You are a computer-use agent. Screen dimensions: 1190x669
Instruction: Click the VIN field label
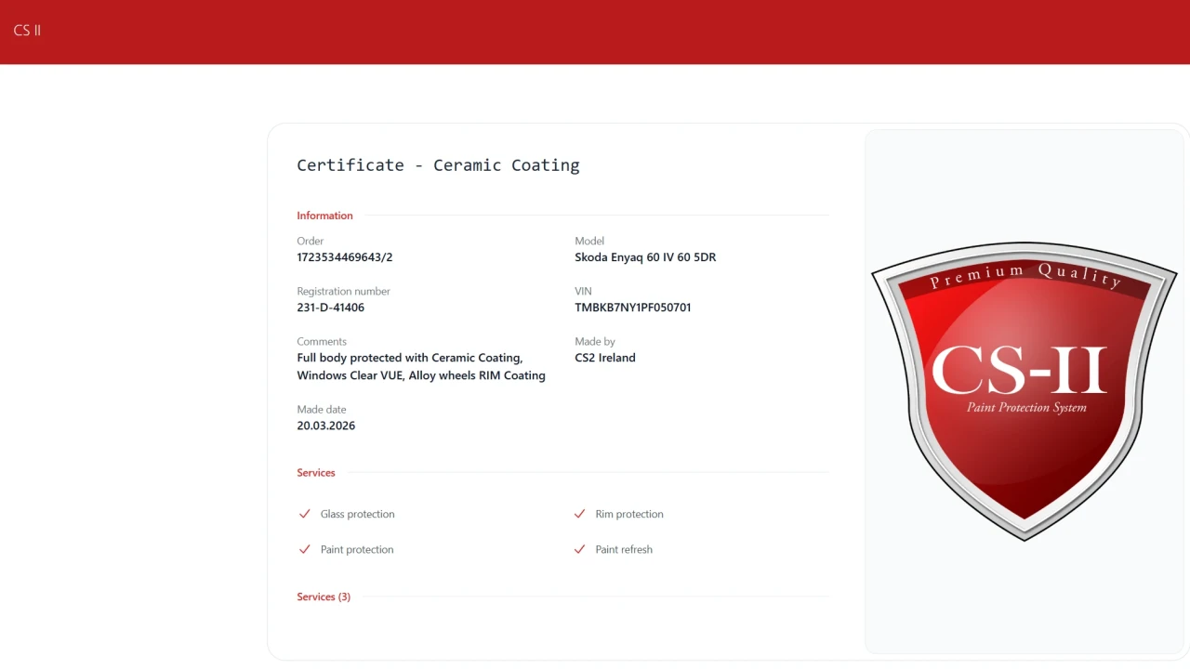pyautogui.click(x=583, y=291)
